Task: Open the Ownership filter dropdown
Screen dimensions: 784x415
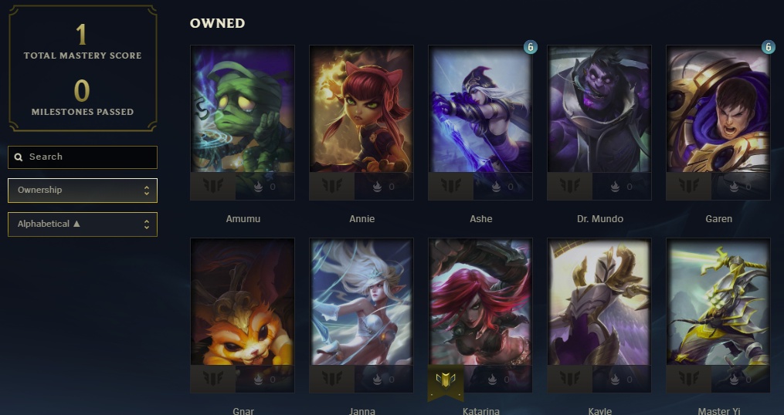Action: (x=83, y=191)
